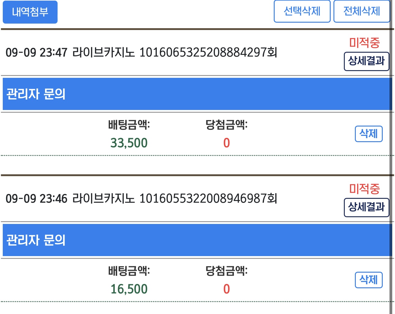Click the 선택삭제 button
Screen dimensions: 395x314
pyautogui.click(x=302, y=11)
